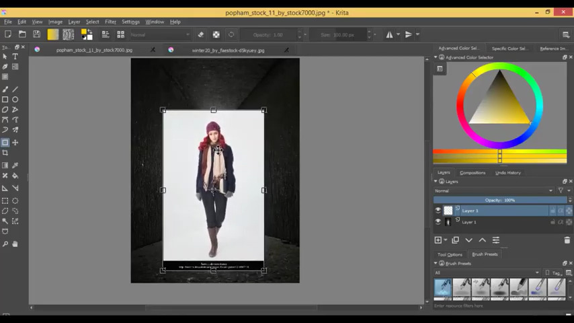Image resolution: width=574 pixels, height=323 pixels.
Task: Select the Rectangular Selection tool
Action: click(x=5, y=201)
